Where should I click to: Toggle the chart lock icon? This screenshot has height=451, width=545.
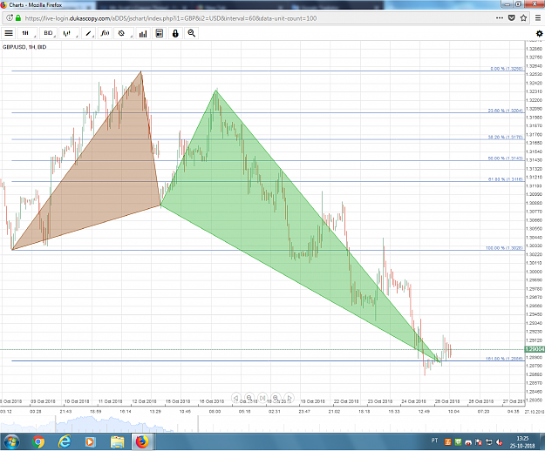[x=175, y=33]
